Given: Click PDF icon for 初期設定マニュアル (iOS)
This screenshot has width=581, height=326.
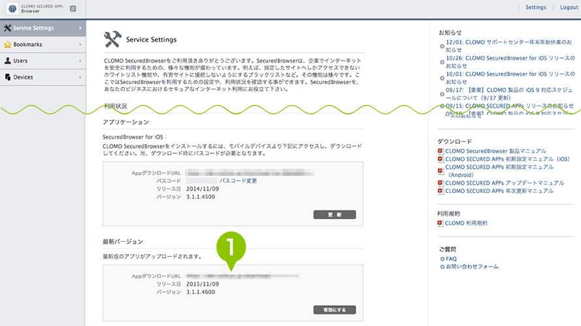Looking at the screenshot, I should coord(440,159).
